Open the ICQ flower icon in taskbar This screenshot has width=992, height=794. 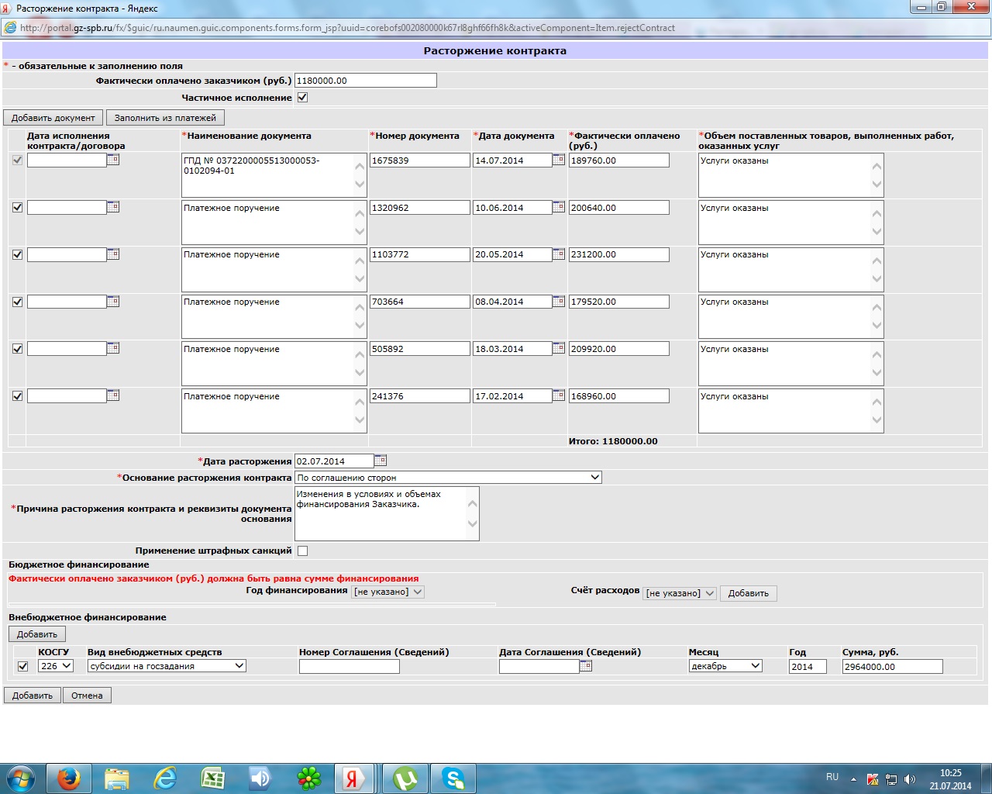pos(309,778)
